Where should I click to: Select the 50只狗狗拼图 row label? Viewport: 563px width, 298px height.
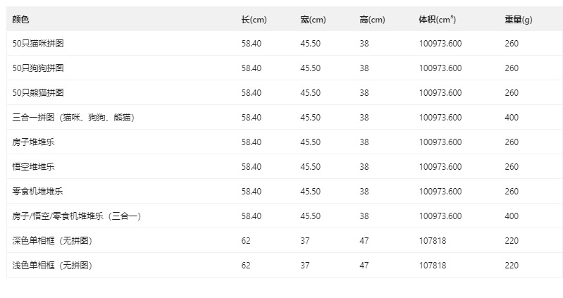pos(39,68)
